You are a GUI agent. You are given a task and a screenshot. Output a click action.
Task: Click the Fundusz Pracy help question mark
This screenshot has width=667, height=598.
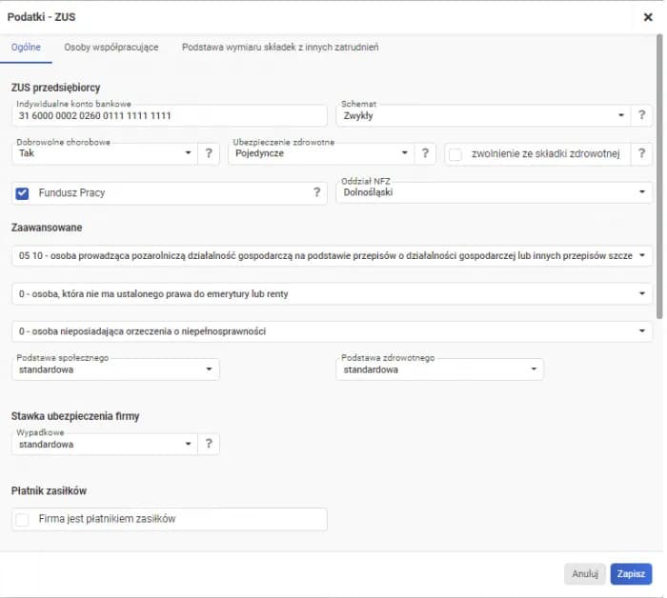click(x=316, y=193)
